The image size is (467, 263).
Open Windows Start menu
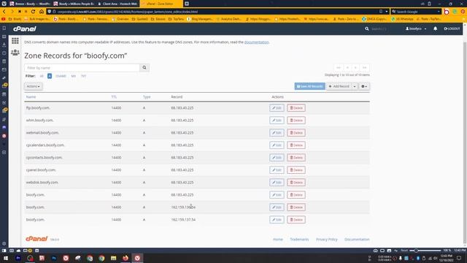click(6, 258)
